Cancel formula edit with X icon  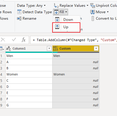[3, 40]
